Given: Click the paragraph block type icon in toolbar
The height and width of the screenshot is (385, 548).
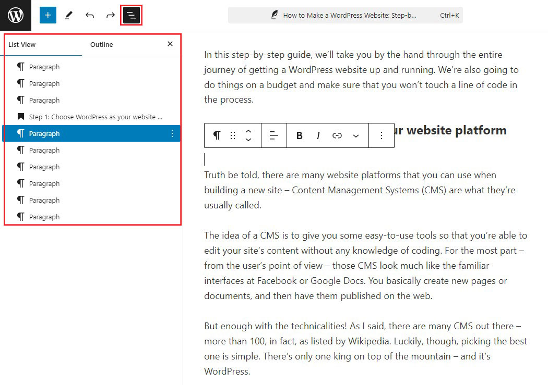Looking at the screenshot, I should pos(217,135).
